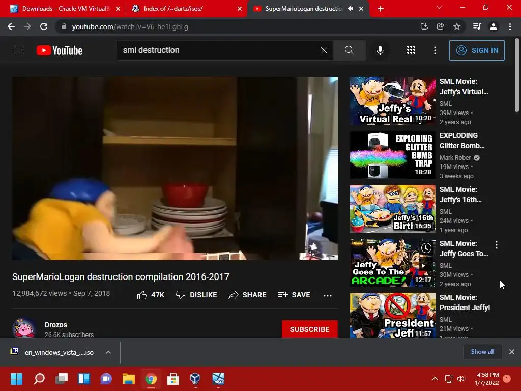
Task: Share this page icon in address bar
Action: (x=440, y=26)
